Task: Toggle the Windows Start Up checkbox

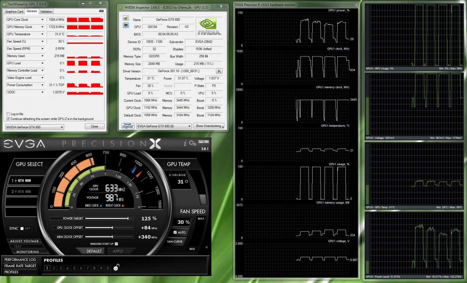Action: pos(116,244)
